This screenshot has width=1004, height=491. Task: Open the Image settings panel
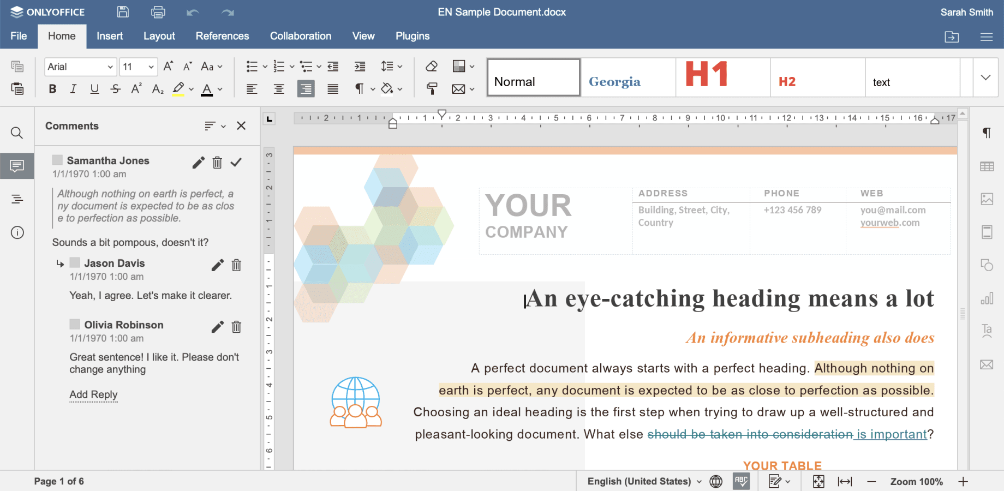point(988,199)
